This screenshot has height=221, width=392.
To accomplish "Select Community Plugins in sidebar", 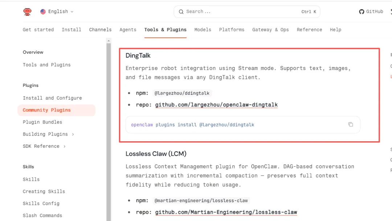I will click(57, 110).
